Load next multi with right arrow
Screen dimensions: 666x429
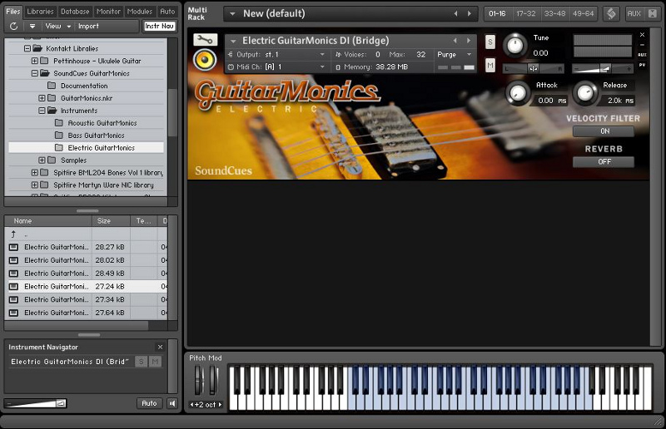click(x=470, y=13)
